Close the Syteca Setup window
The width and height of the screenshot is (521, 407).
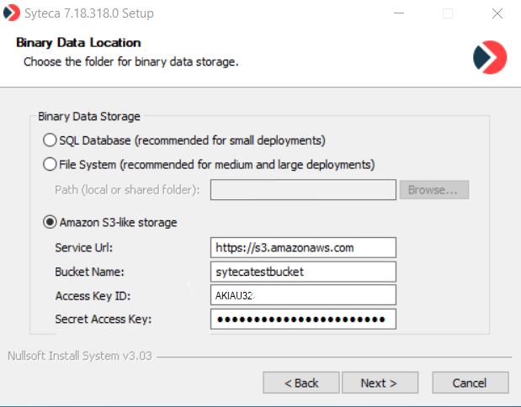point(497,13)
